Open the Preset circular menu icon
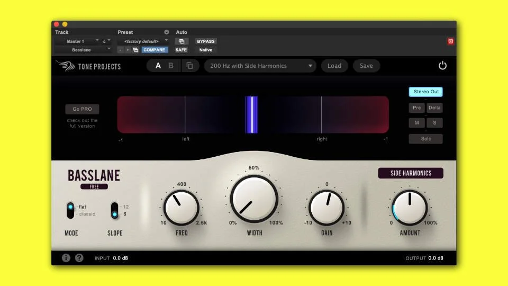Screen dimensions: 508x286 click(166, 32)
